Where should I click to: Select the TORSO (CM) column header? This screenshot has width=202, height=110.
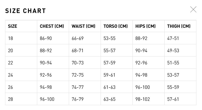point(115,26)
